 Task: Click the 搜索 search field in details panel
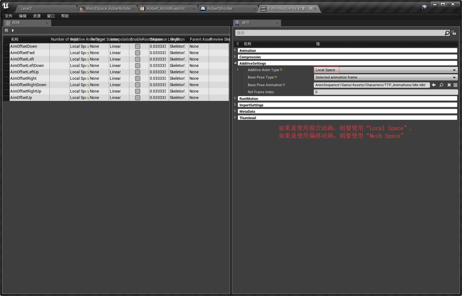[x=339, y=33]
